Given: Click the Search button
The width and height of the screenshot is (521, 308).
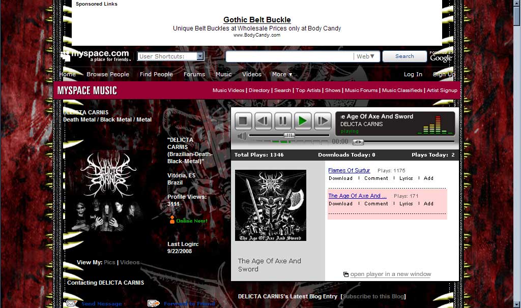Looking at the screenshot, I should [404, 56].
